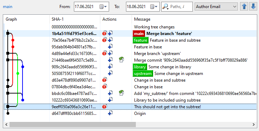Click the search magnifier filter icon
This screenshot has height=131, width=259.
[165, 7]
